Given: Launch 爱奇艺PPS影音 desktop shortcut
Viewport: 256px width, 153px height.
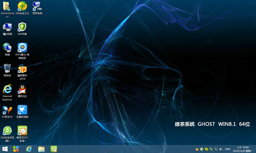Looking at the screenshot, I should (22, 134).
